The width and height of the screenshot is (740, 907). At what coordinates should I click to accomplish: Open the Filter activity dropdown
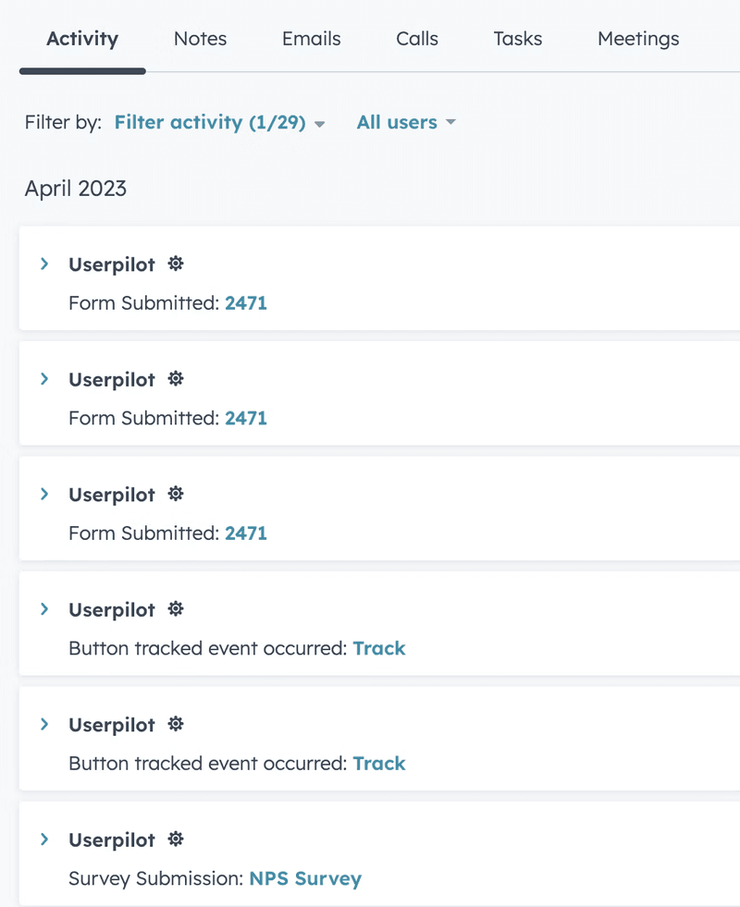point(212,122)
